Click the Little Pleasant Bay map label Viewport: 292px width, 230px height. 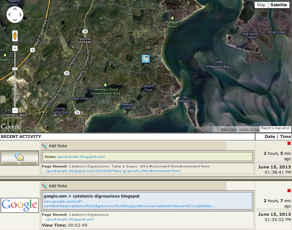pos(218,64)
